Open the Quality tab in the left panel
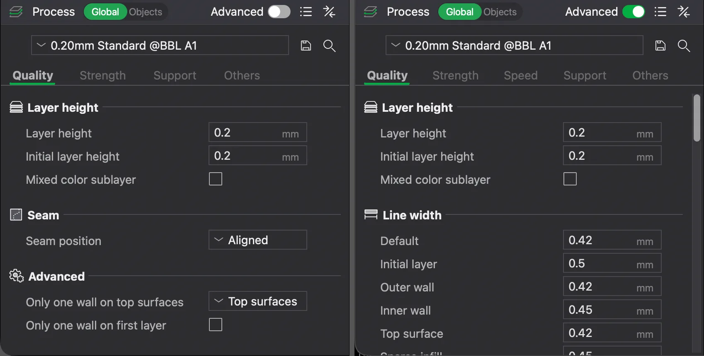This screenshot has height=356, width=704. pyautogui.click(x=33, y=75)
